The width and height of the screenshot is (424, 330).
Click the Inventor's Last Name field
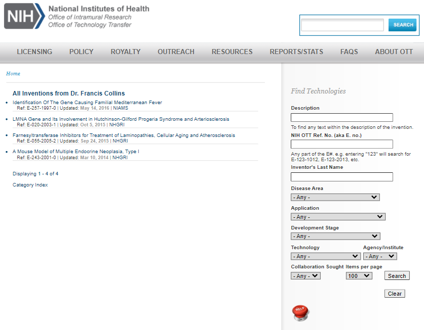(342, 177)
